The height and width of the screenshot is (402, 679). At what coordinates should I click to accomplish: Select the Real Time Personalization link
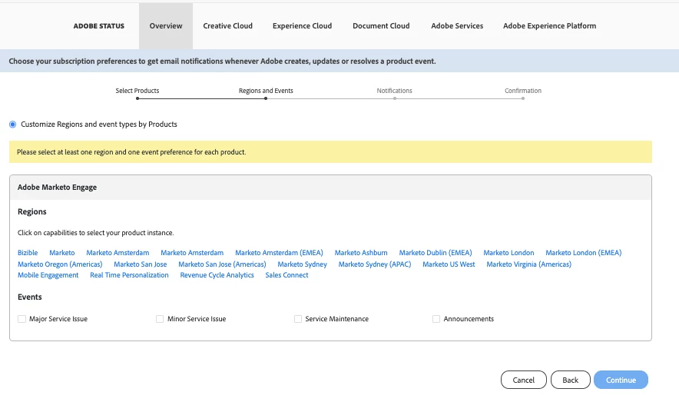click(129, 275)
